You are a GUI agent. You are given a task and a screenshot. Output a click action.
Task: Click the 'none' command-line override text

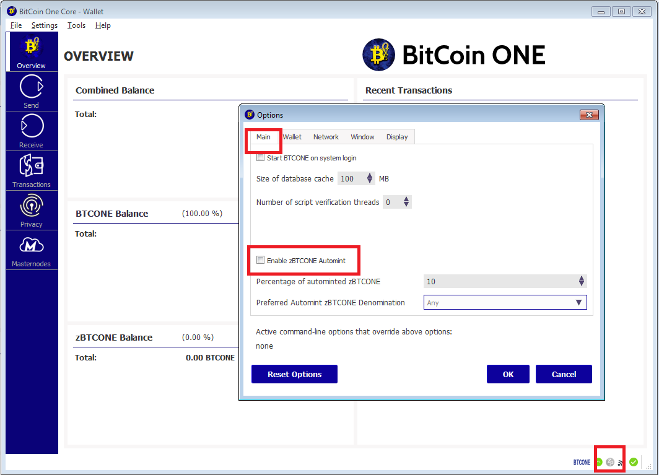click(x=264, y=346)
